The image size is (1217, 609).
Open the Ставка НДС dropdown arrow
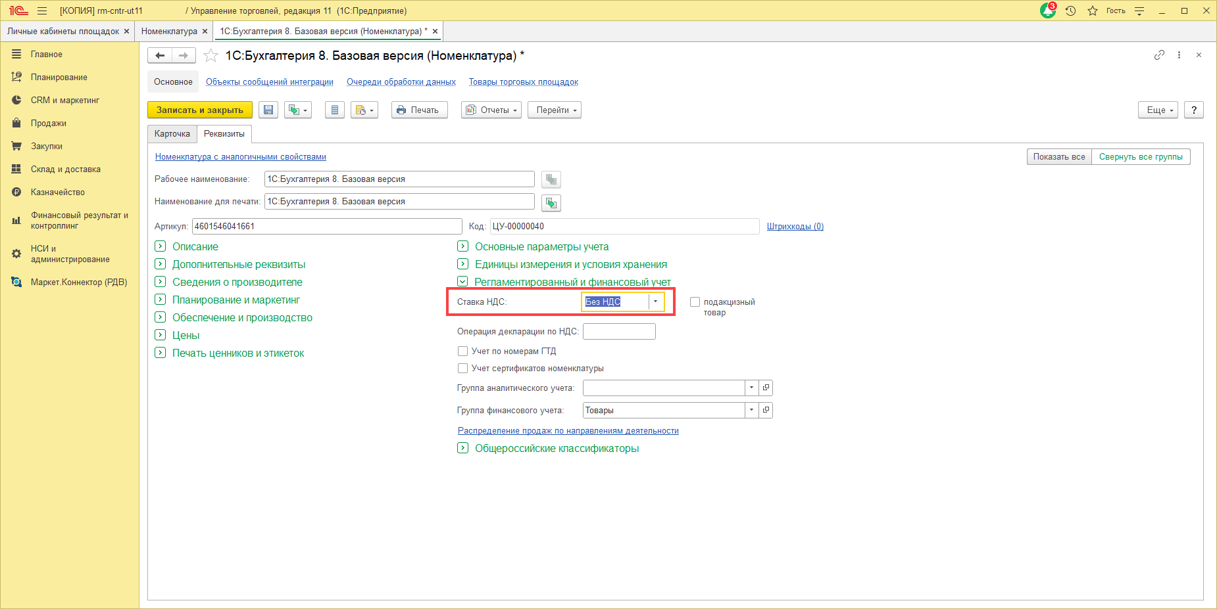[655, 302]
